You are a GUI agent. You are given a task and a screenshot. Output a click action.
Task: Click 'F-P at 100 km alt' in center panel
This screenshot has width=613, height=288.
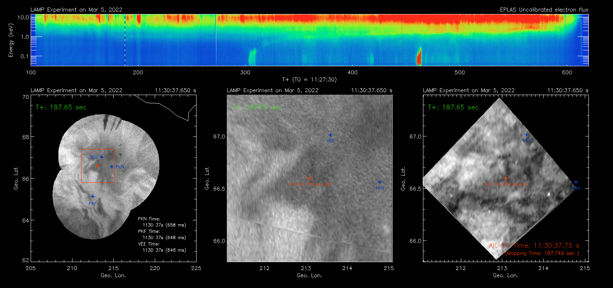pyautogui.click(x=309, y=184)
